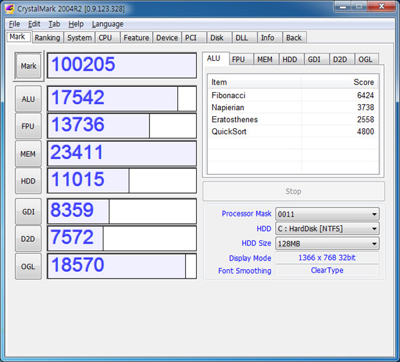Select the OGL results sub-tab

(367, 59)
